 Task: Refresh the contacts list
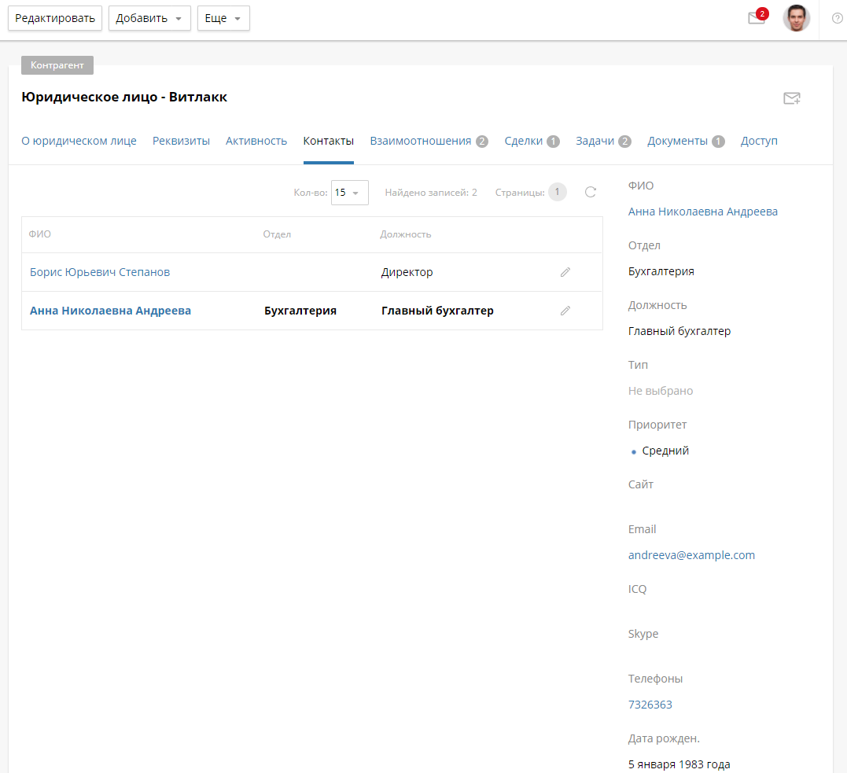pos(591,192)
